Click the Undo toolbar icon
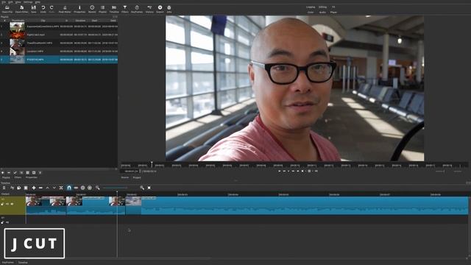Screen dimensions: 471x265 43,9
